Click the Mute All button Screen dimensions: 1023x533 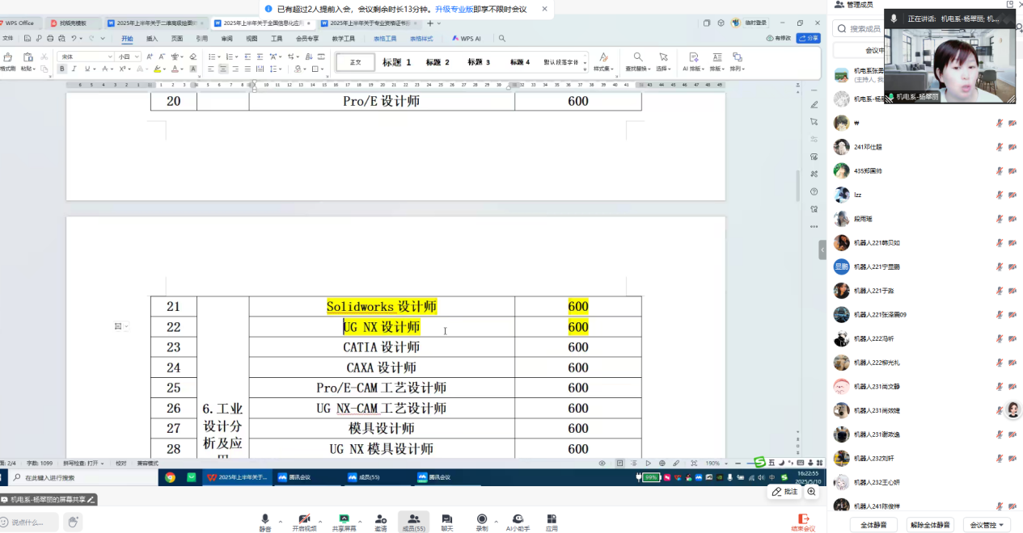point(874,525)
